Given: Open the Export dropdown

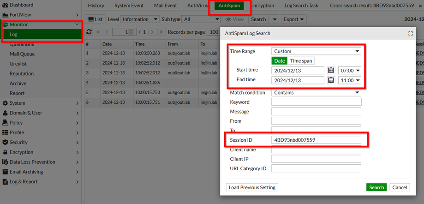Looking at the screenshot, I should (294, 19).
